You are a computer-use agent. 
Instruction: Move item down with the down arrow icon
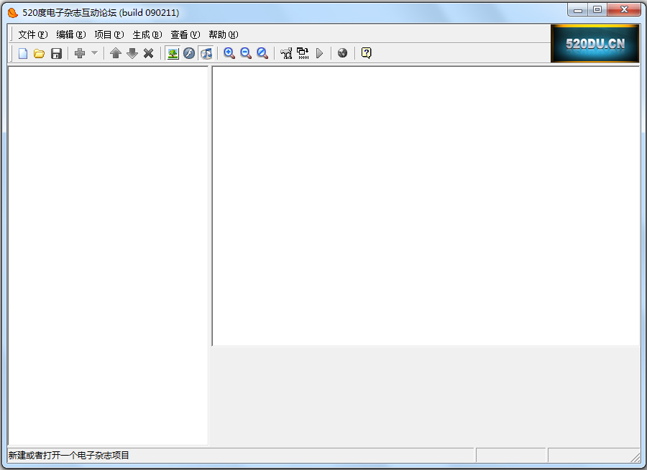(x=132, y=53)
